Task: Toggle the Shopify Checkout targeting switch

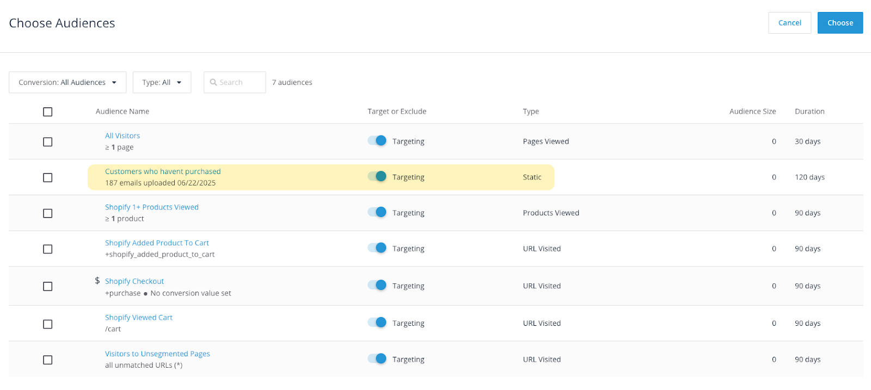Action: 377,286
